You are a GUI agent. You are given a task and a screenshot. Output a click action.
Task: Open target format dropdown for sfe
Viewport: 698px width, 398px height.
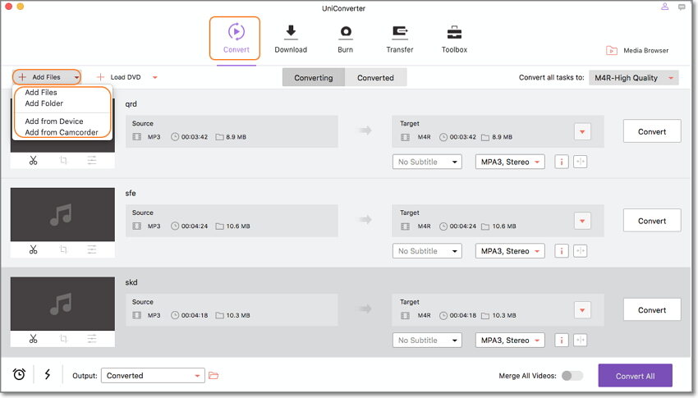pyautogui.click(x=582, y=221)
